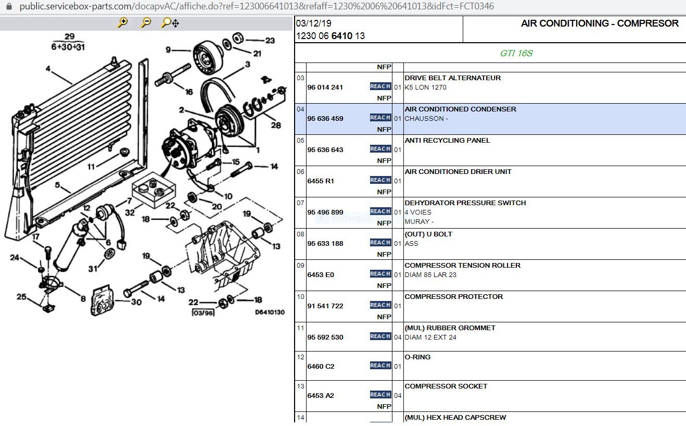Click the COMPRESSOR TENSION ROLLER description
Image resolution: width=686 pixels, height=426 pixels.
(x=463, y=266)
